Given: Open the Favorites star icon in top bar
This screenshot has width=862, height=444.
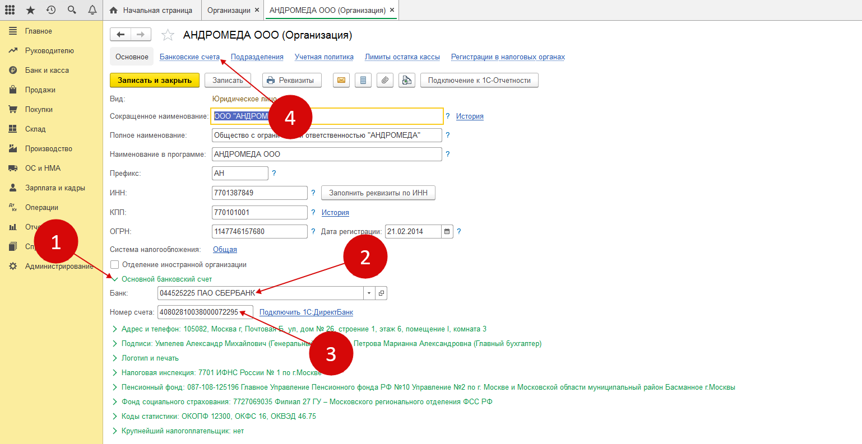Looking at the screenshot, I should (30, 10).
